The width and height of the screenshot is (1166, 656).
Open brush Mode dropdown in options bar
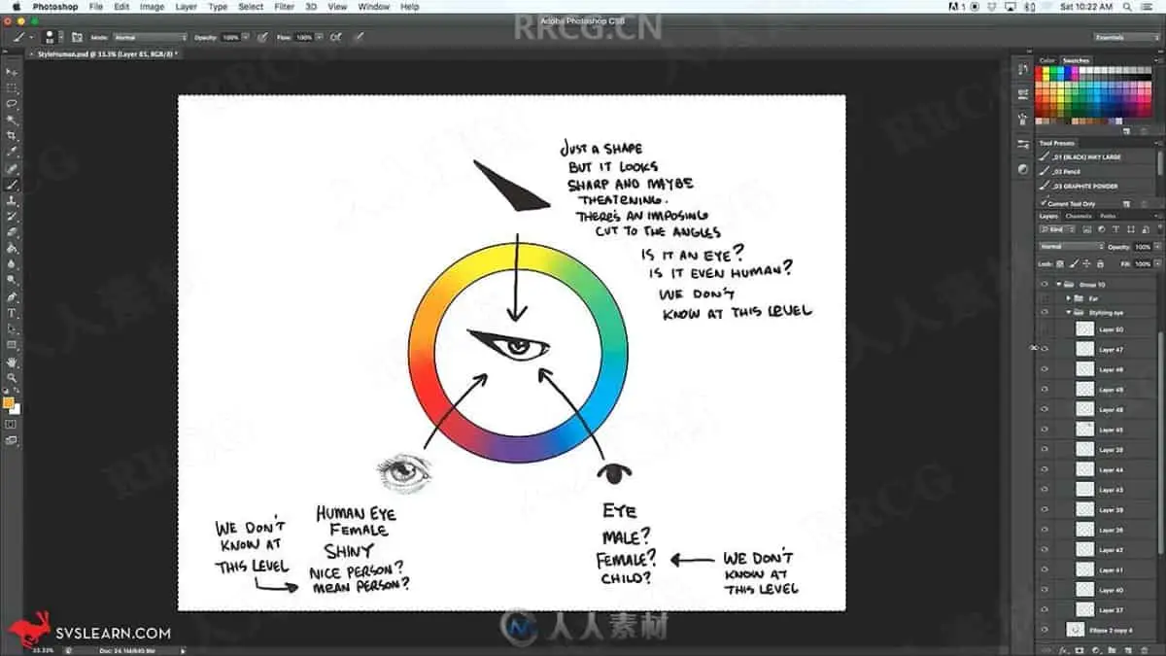[150, 37]
